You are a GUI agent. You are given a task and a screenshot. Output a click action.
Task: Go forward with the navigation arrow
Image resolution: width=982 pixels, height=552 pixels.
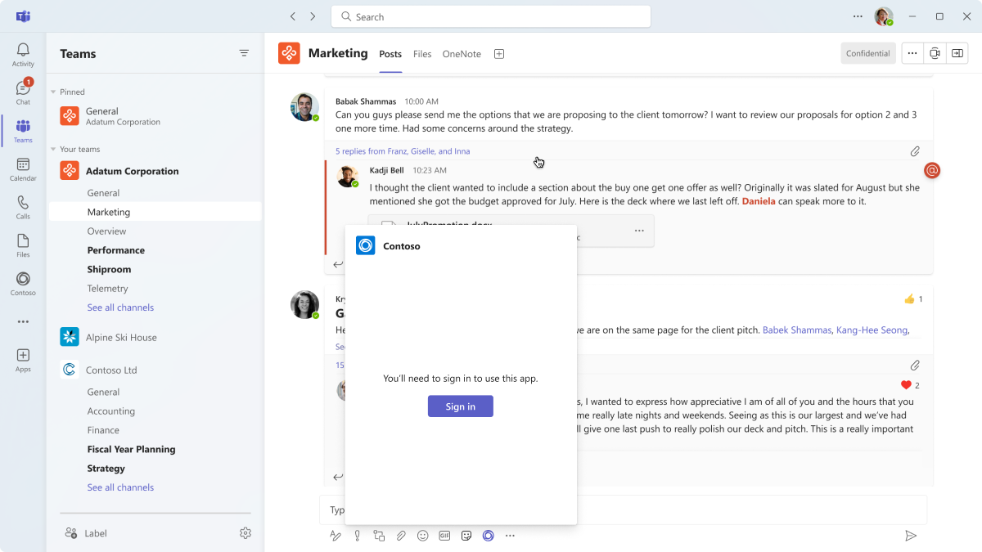coord(313,16)
